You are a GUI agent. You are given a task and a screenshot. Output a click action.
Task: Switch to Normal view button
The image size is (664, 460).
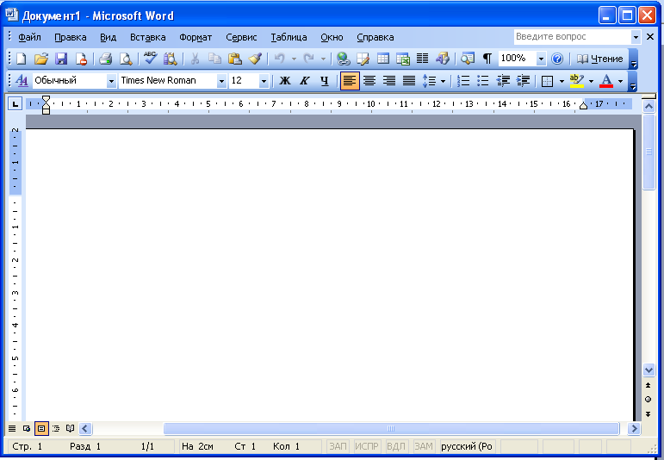(x=12, y=428)
